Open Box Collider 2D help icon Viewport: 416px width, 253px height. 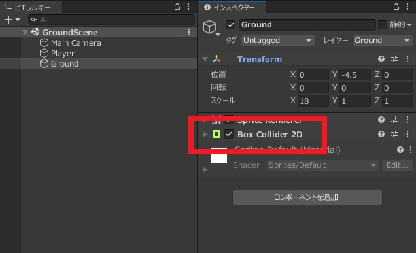coord(381,134)
